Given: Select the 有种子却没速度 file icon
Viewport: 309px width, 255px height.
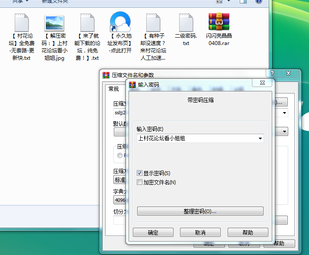Looking at the screenshot, I should [x=153, y=22].
